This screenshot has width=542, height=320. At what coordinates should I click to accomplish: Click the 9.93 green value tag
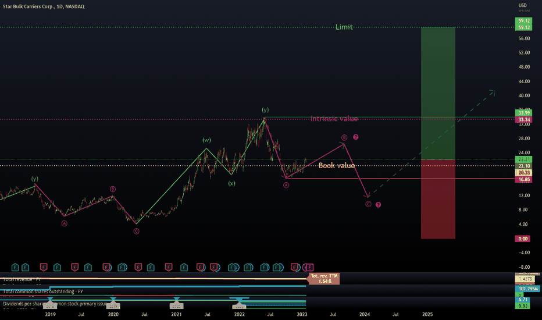[x=522, y=306]
